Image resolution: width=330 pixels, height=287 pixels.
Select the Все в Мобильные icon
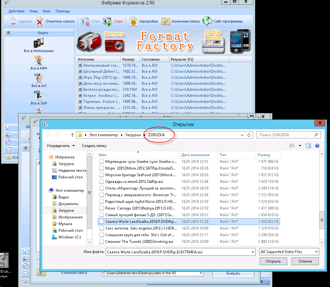click(38, 43)
